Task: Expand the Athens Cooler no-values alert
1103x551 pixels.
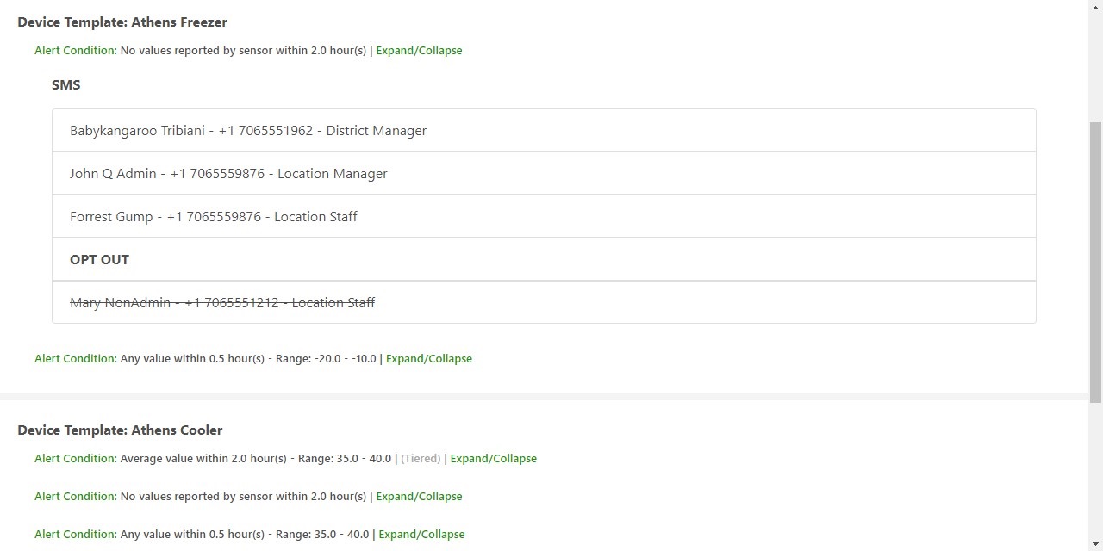Action: pyautogui.click(x=419, y=496)
